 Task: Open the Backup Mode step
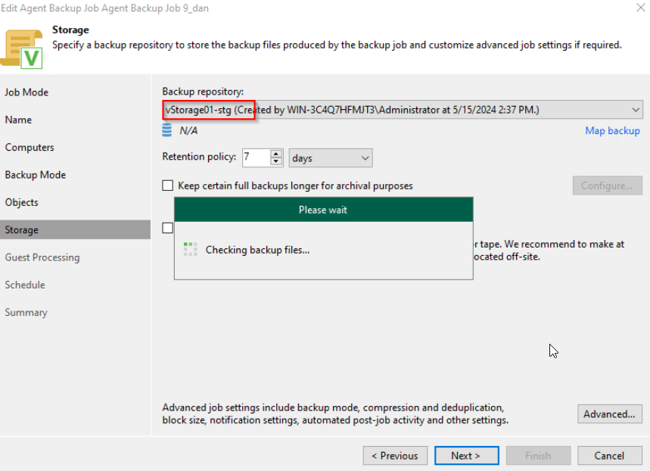pos(35,175)
